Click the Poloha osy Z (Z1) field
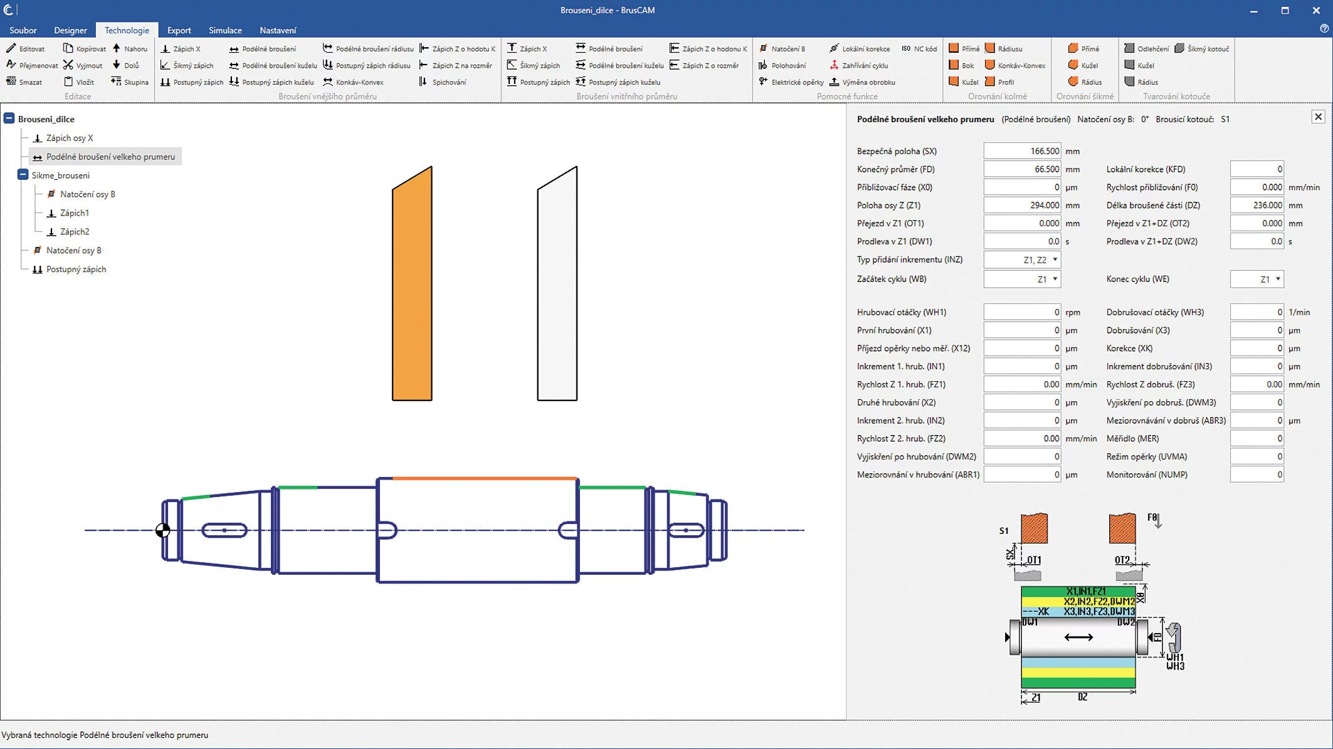This screenshot has width=1333, height=749. click(1022, 205)
